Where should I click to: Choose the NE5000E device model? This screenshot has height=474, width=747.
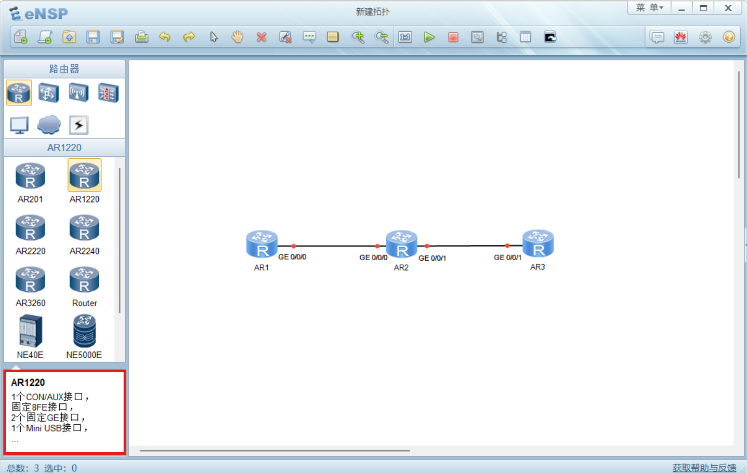(x=84, y=337)
